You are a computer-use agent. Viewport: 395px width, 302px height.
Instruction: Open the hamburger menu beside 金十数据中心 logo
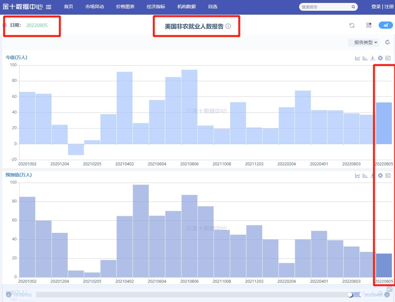(x=49, y=7)
